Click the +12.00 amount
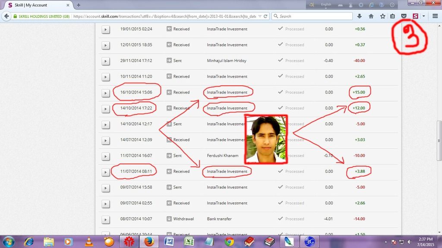This screenshot has width=442, height=248. [359, 108]
